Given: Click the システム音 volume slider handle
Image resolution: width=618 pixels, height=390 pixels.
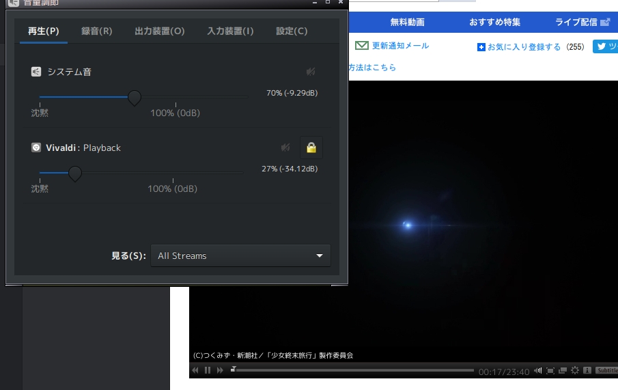Looking at the screenshot, I should coord(135,98).
